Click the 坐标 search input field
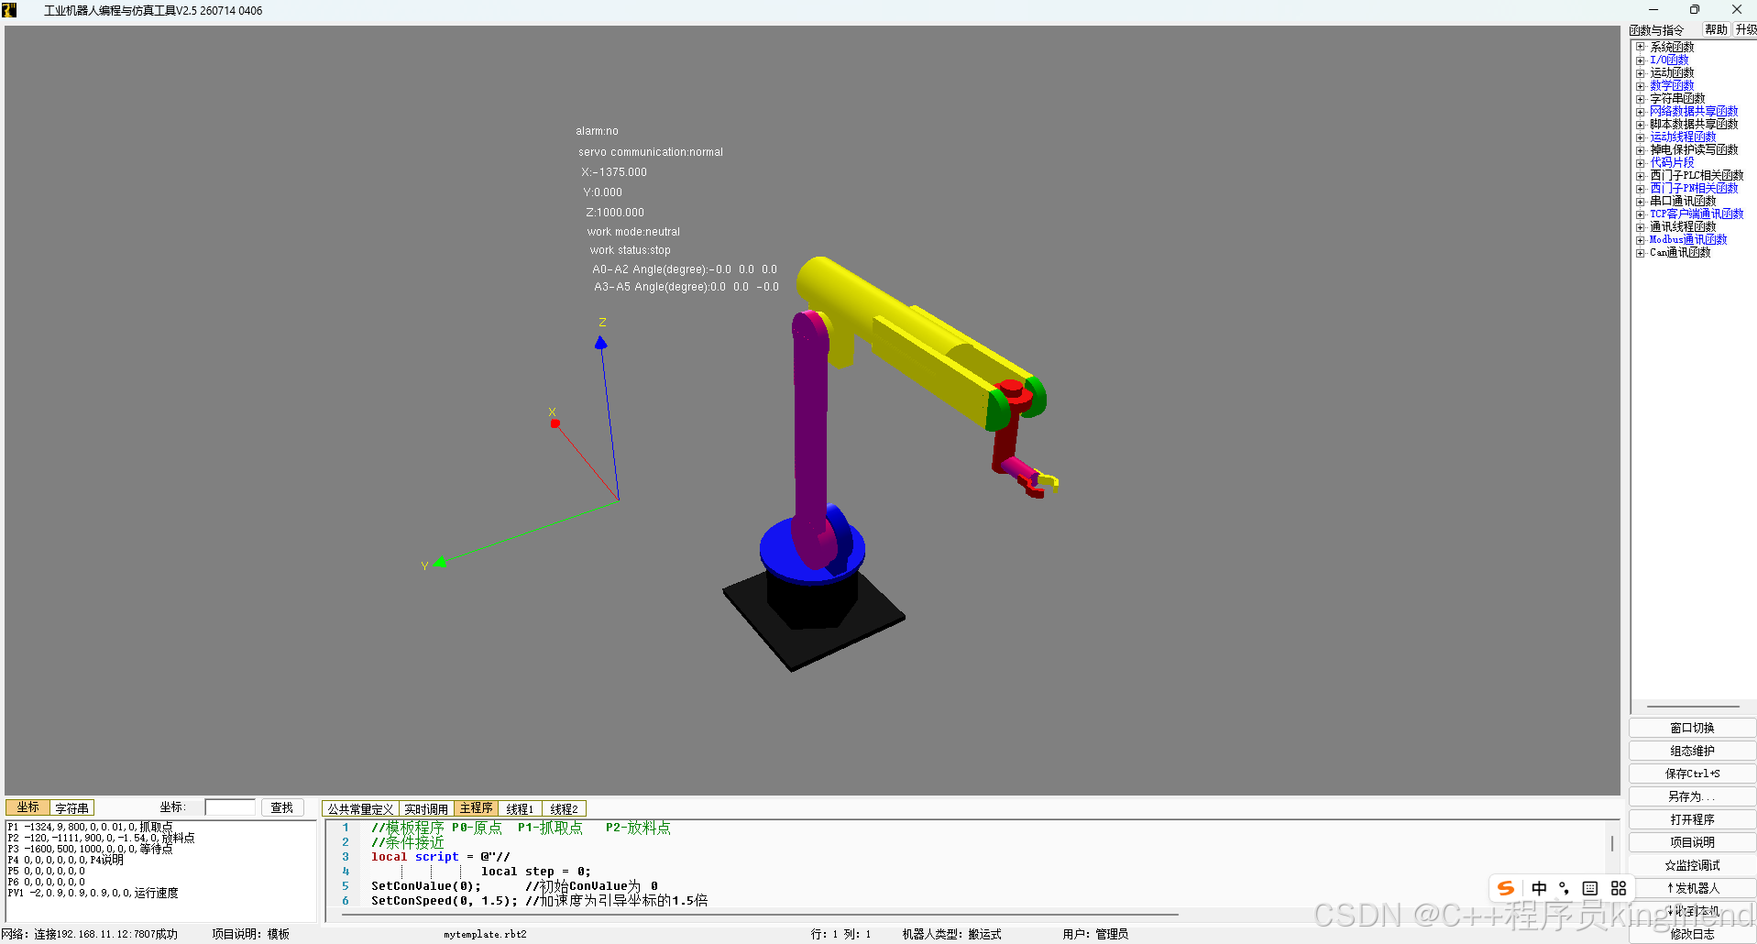The width and height of the screenshot is (1757, 944). pyautogui.click(x=230, y=807)
